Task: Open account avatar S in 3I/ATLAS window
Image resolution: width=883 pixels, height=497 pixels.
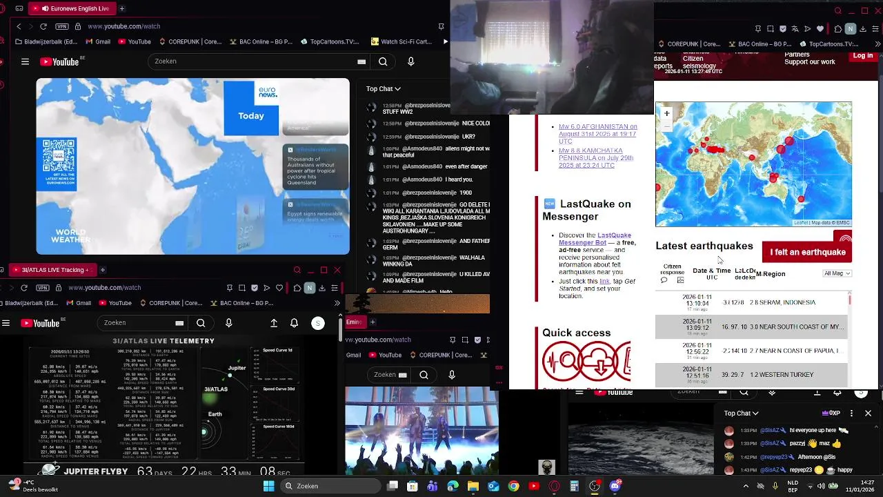Action: tap(318, 323)
